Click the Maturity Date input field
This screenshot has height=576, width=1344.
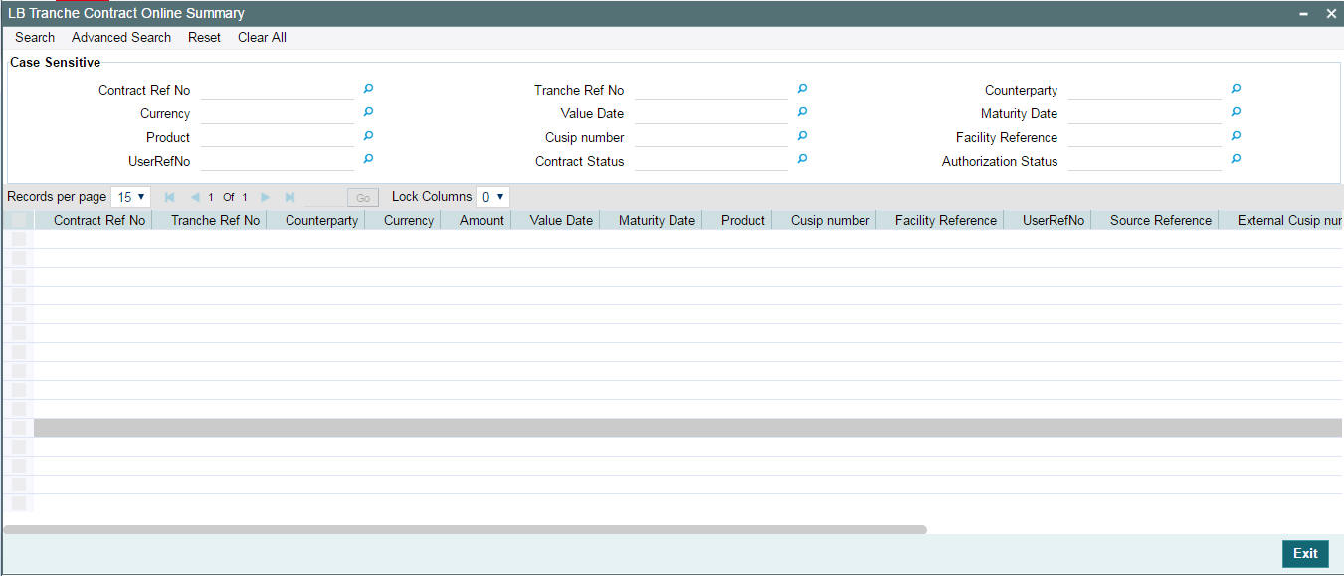click(x=1145, y=113)
